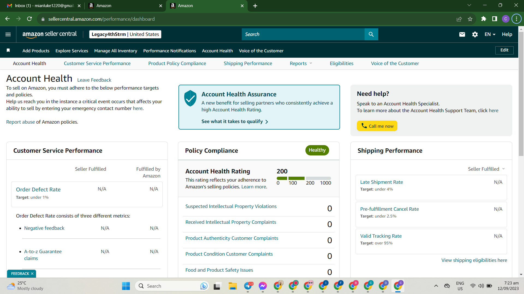Click the Leave Feedback link
Viewport: 524px width, 294px height.
94,80
